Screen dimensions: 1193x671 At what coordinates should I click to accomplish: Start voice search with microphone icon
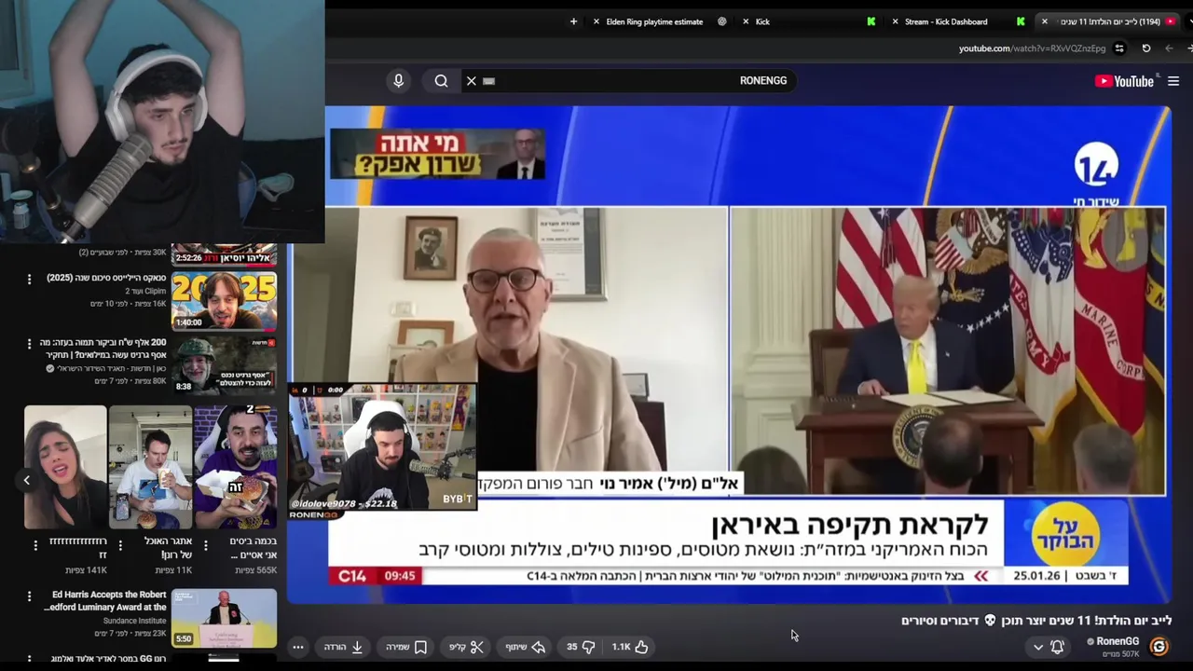[398, 81]
